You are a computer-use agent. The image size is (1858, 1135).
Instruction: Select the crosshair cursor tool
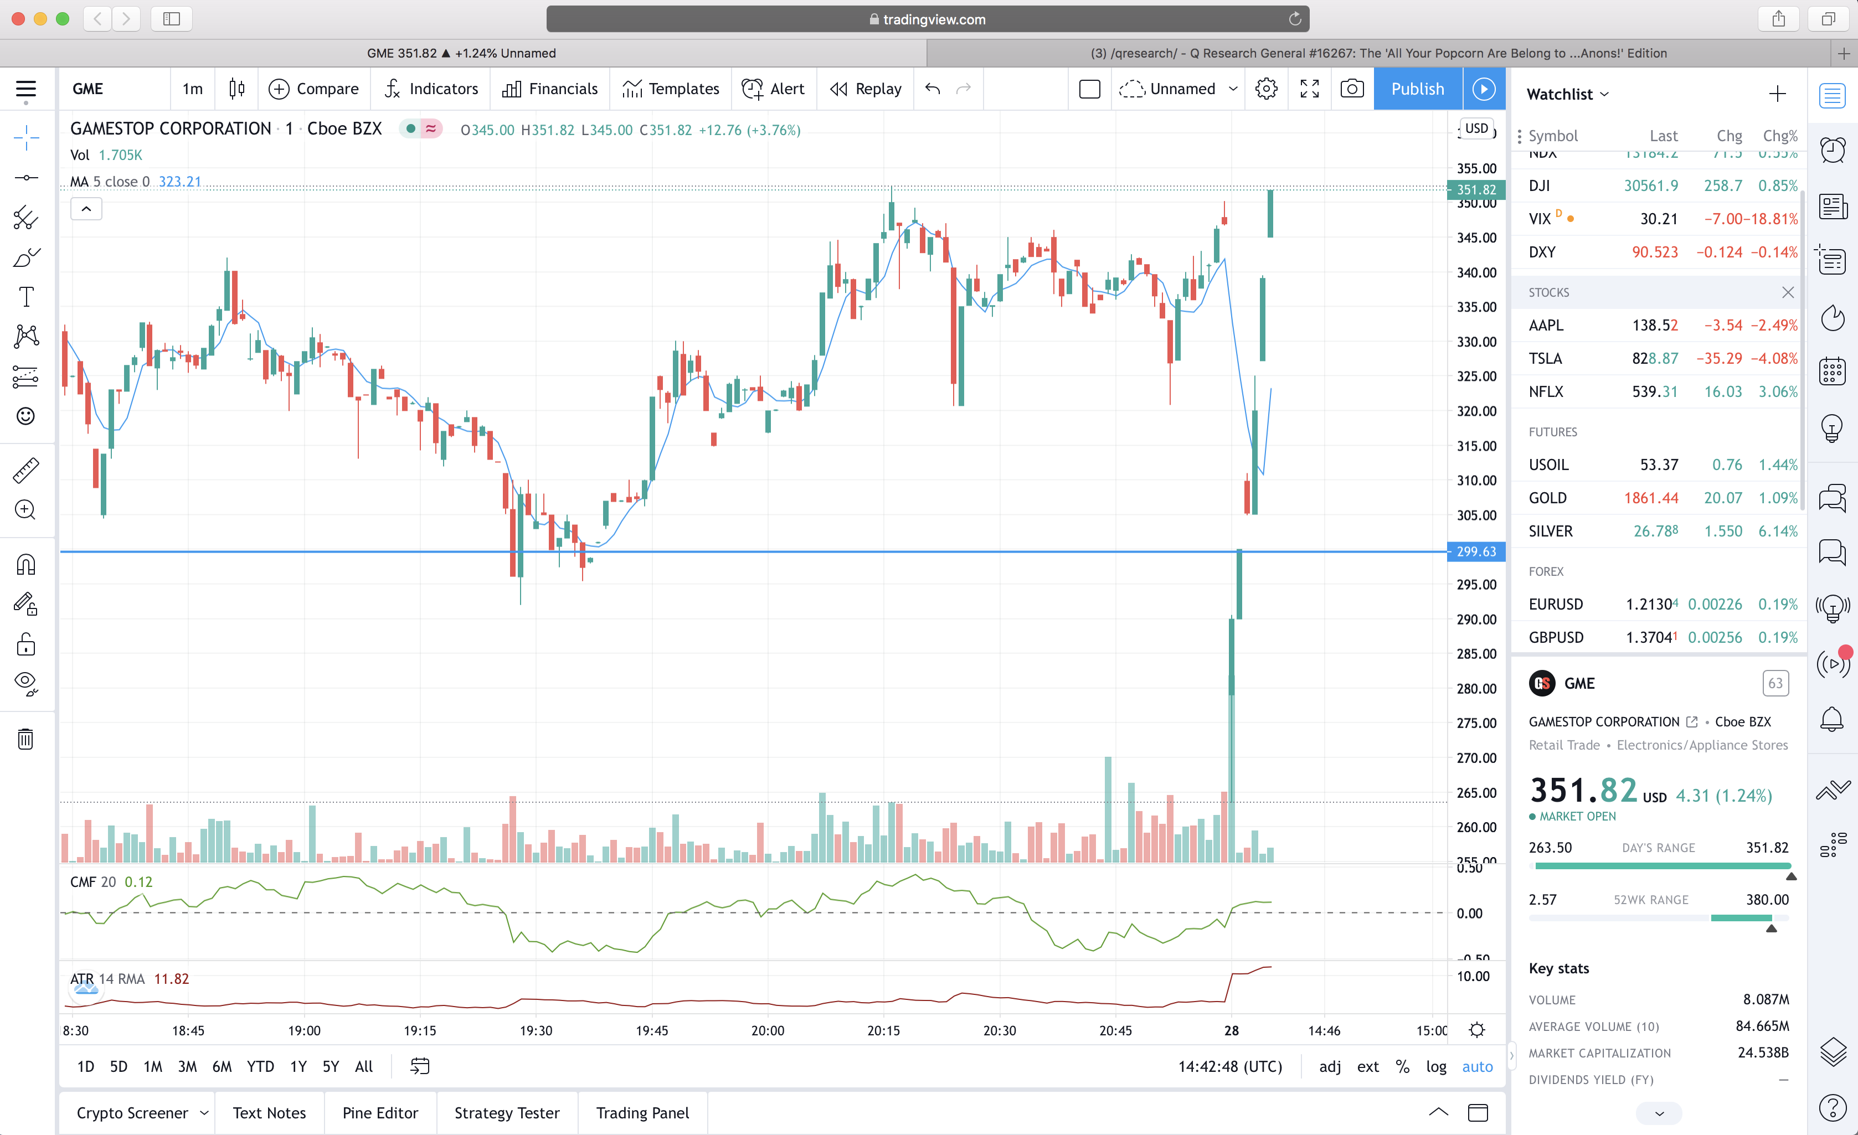pyautogui.click(x=25, y=138)
